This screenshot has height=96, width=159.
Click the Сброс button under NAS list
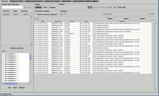pyautogui.click(x=15, y=88)
